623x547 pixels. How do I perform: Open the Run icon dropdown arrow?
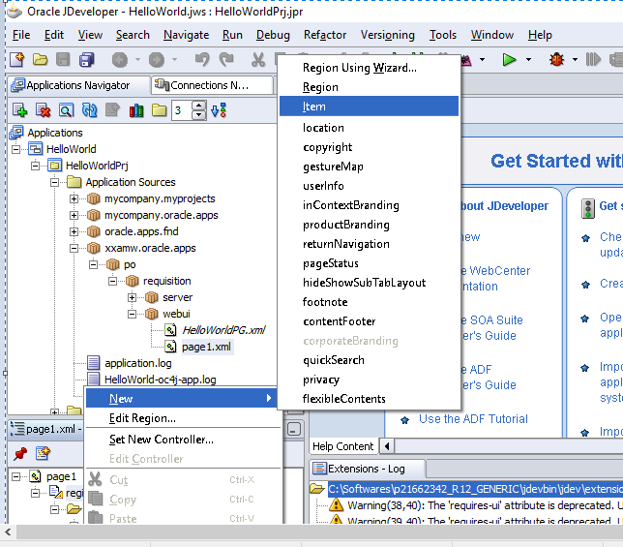528,60
